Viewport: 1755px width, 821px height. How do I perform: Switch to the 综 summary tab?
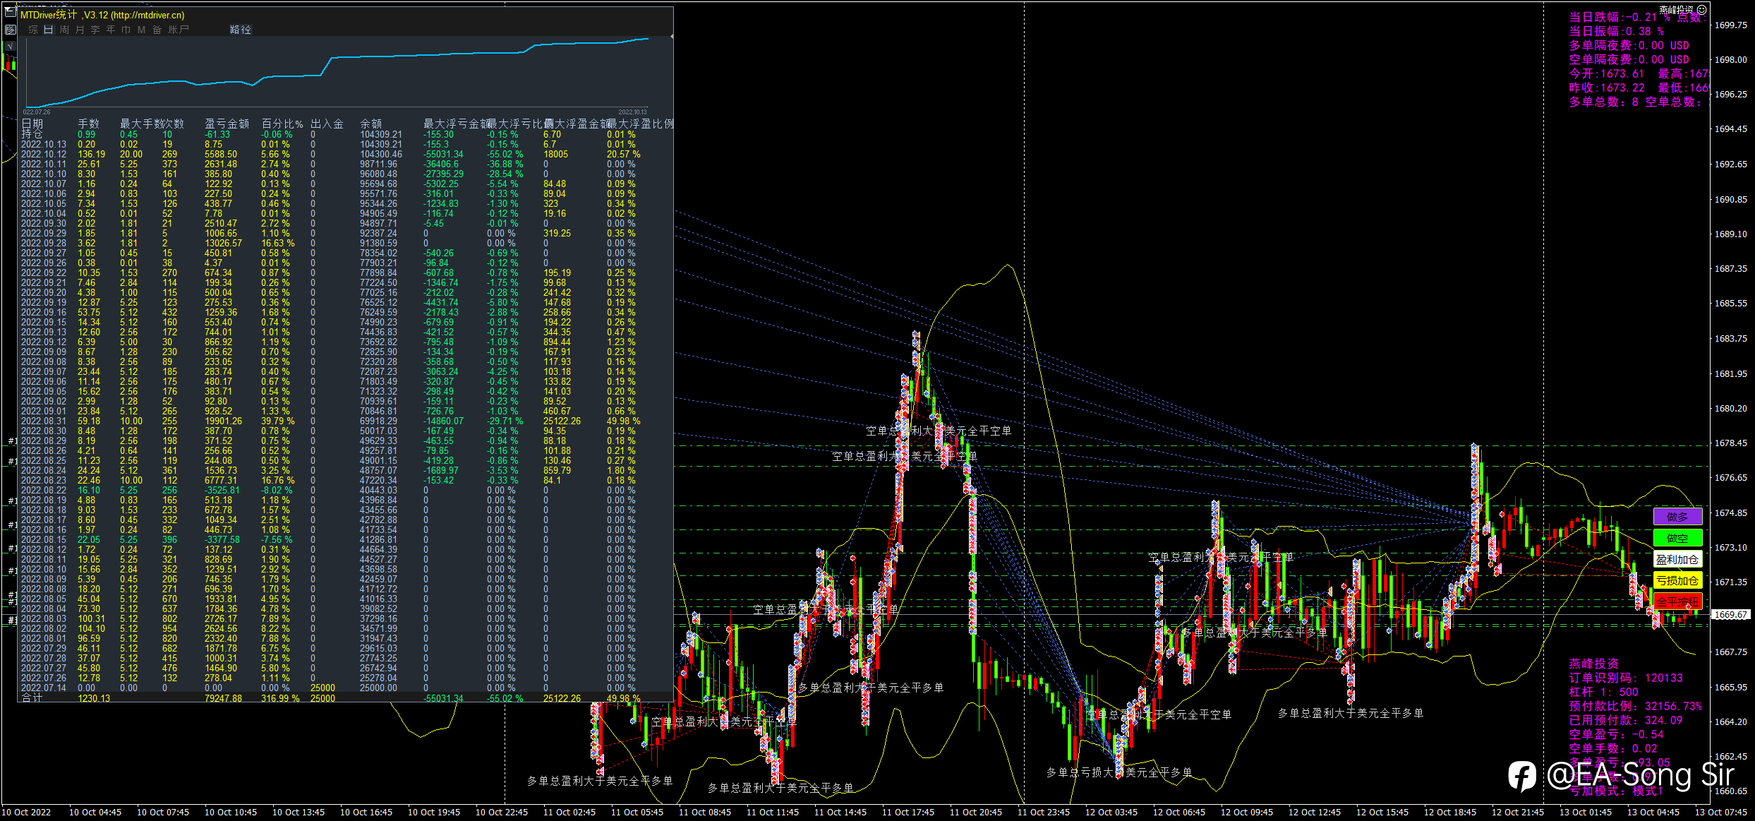tap(33, 30)
